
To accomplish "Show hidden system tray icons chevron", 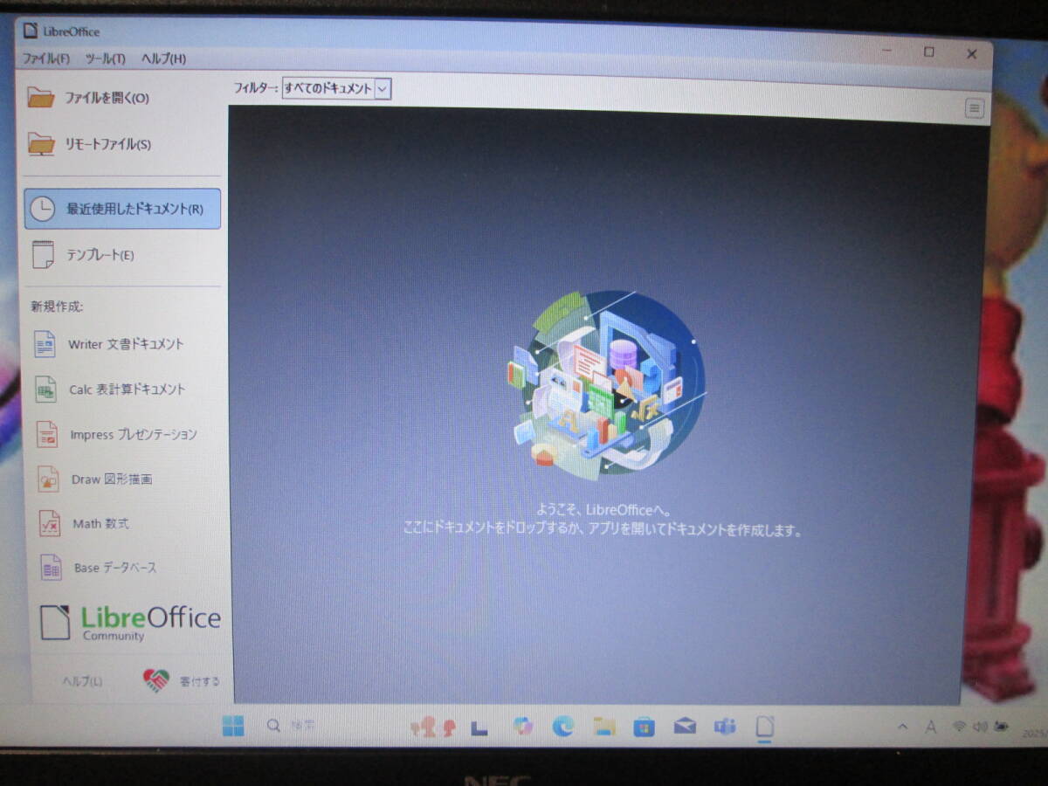I will (903, 727).
